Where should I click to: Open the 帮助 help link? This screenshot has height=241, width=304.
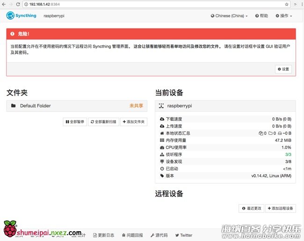pos(261,16)
